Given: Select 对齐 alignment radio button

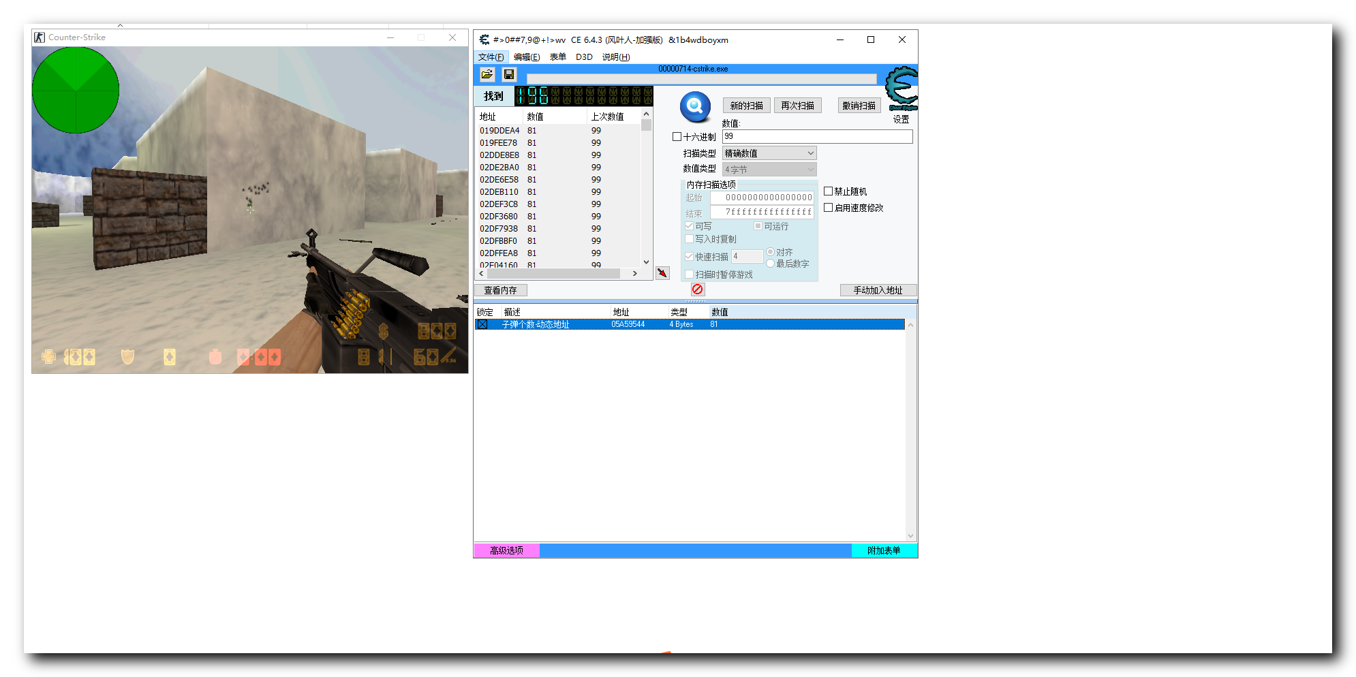Looking at the screenshot, I should tap(771, 252).
